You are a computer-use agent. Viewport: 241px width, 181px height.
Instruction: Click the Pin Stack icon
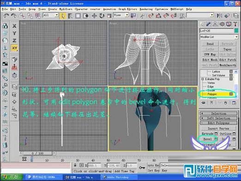(x=203, y=103)
